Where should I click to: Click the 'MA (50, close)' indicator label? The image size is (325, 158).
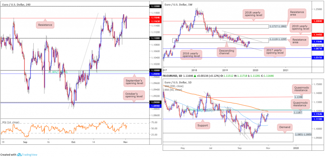click(x=173, y=90)
